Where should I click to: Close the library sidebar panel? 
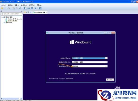[x=21, y=11]
